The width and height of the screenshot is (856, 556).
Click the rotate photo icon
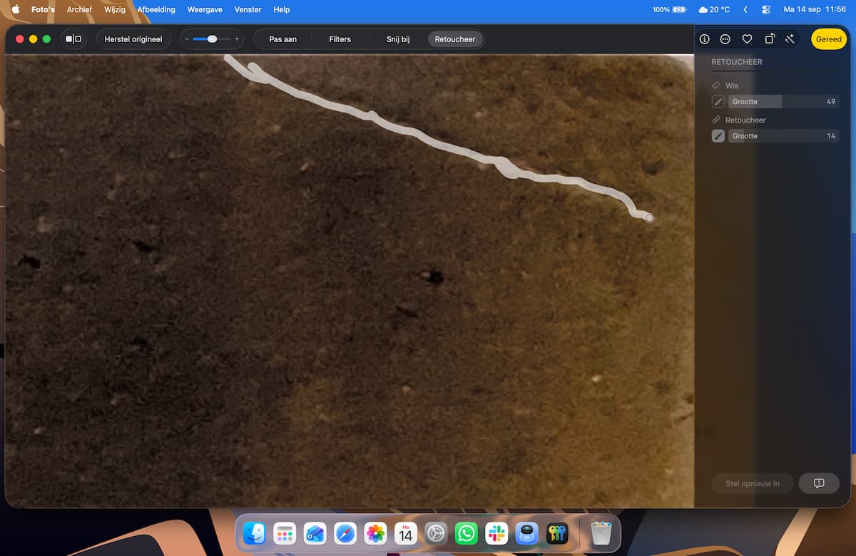[x=769, y=39]
